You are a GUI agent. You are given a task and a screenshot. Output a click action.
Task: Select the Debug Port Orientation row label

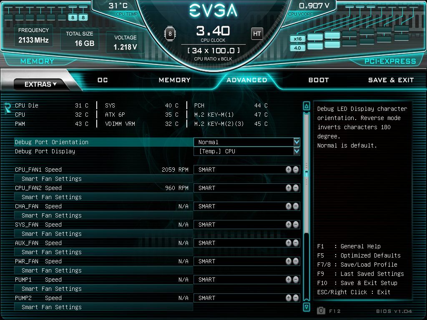(x=52, y=142)
